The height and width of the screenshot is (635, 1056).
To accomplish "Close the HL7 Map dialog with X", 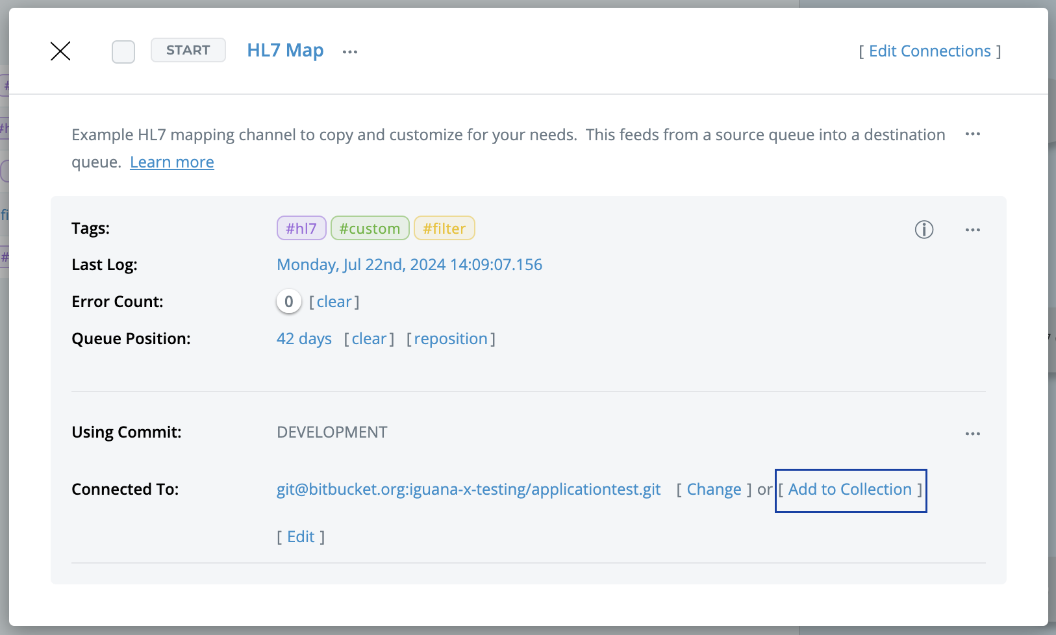I will [x=60, y=51].
